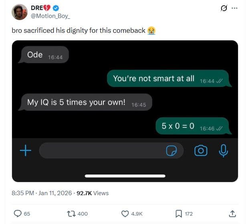The image size is (246, 224).
Task: Click the sticker icon in message box
Action: click(172, 150)
